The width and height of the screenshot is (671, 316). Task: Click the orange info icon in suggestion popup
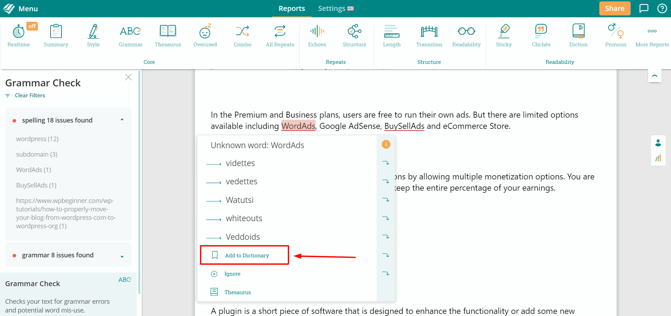(386, 144)
